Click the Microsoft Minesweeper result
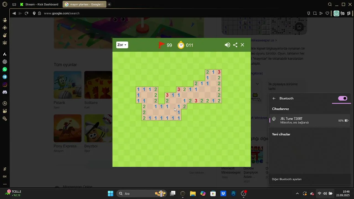 [x=231, y=171]
